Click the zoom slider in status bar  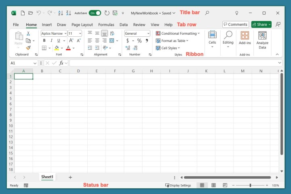[250, 185]
